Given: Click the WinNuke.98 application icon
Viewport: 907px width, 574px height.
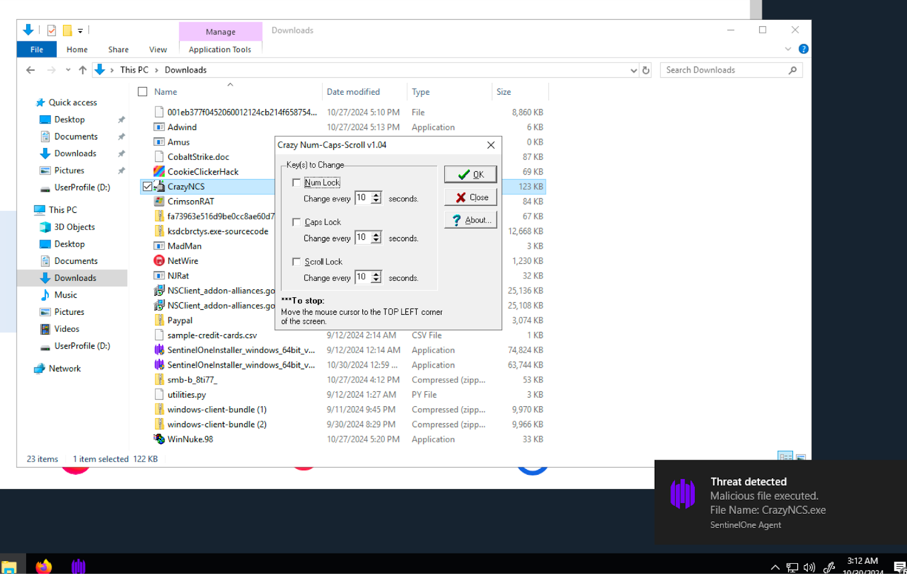Looking at the screenshot, I should (x=159, y=439).
